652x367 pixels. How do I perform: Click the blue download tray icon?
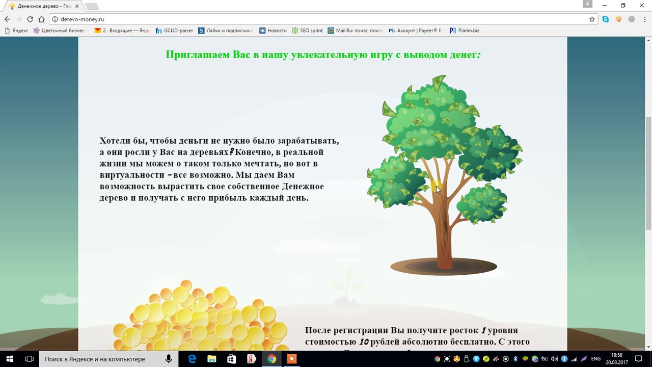point(476,359)
